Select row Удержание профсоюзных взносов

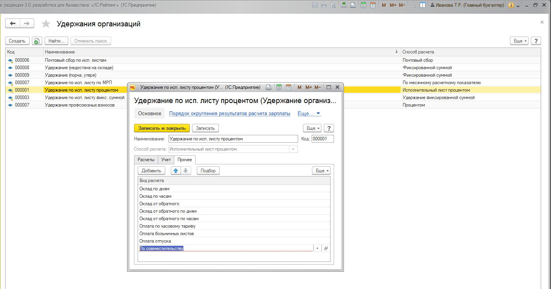tap(273, 105)
